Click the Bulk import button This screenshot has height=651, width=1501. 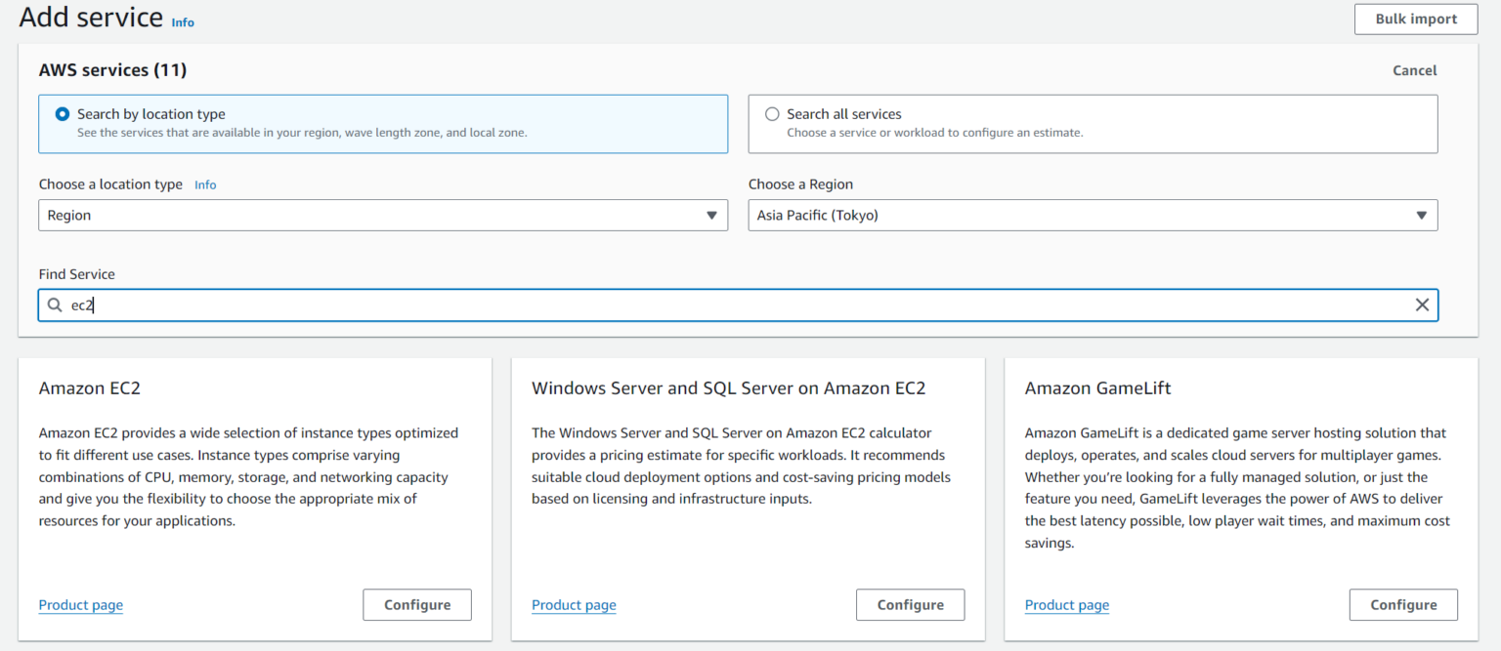pos(1415,19)
